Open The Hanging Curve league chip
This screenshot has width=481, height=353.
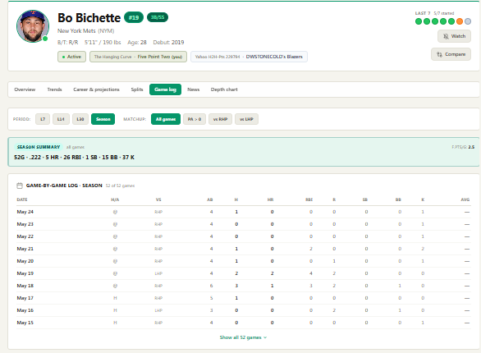(x=138, y=57)
